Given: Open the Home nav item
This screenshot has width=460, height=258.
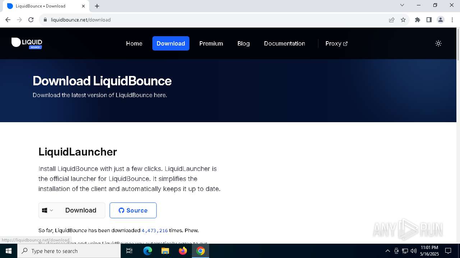Looking at the screenshot, I should (134, 43).
